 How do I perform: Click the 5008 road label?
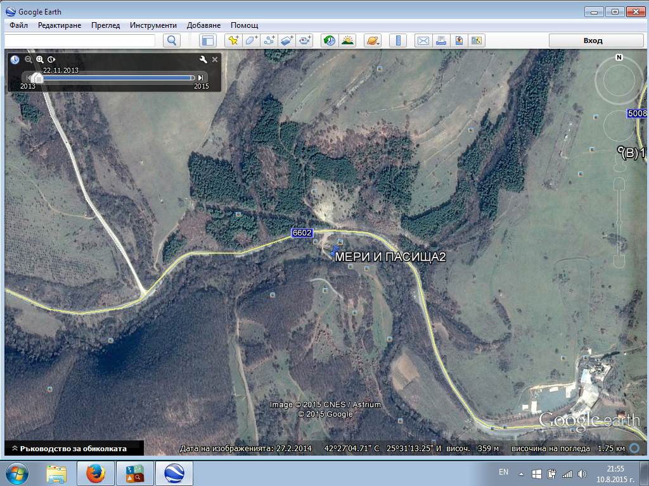click(x=637, y=113)
